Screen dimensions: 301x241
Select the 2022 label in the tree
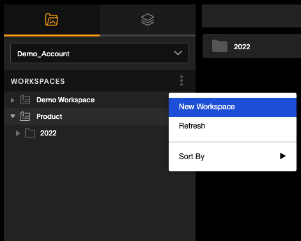pyautogui.click(x=49, y=133)
